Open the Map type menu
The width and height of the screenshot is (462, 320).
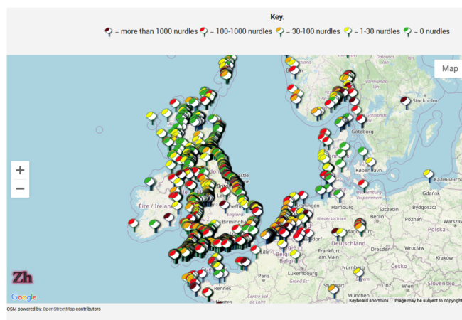point(449,68)
